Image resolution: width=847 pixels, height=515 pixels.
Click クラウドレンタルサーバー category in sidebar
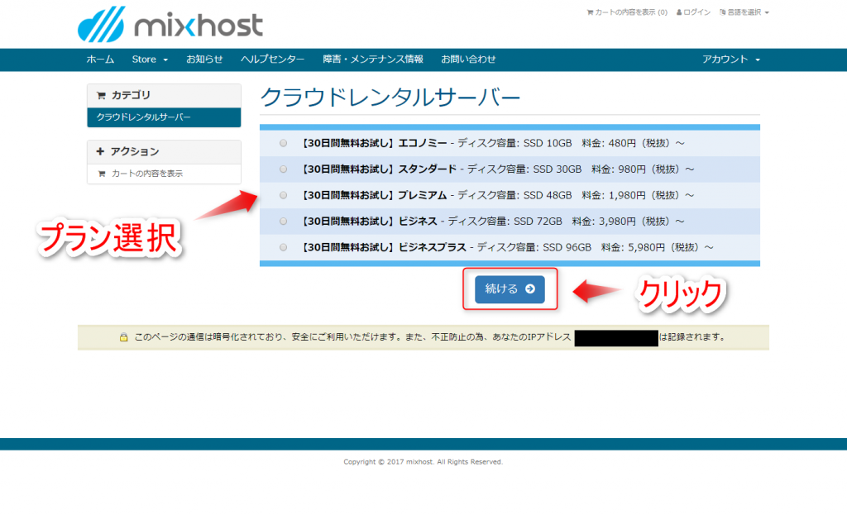pyautogui.click(x=144, y=117)
